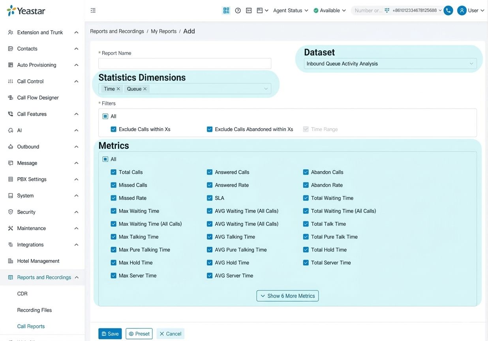488x341 pixels.
Task: Expand the Show 6 More Metrics section
Action: click(287, 296)
